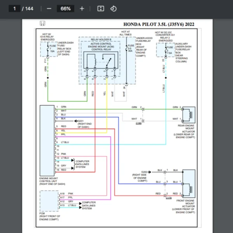The width and height of the screenshot is (233, 233).
Task: Click the C179 connector label
Action: (x=168, y=197)
